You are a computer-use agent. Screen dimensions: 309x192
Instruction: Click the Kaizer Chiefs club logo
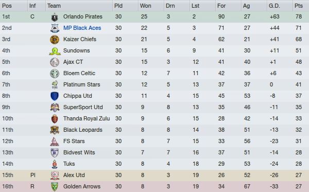[x=55, y=40]
